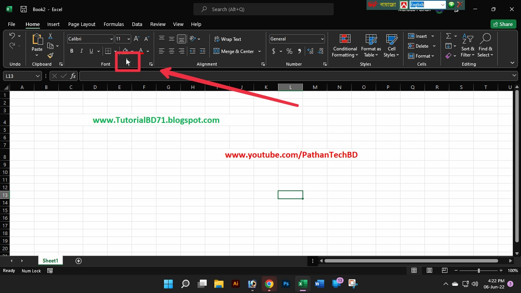Apply the Font Color A icon

pos(141,51)
